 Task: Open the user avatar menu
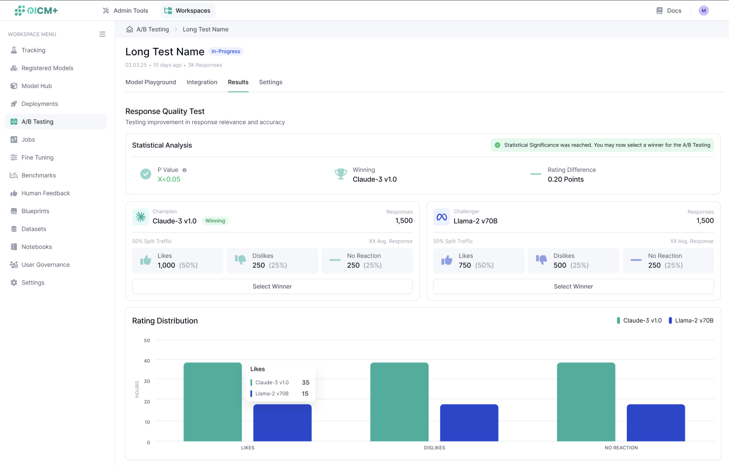704,11
